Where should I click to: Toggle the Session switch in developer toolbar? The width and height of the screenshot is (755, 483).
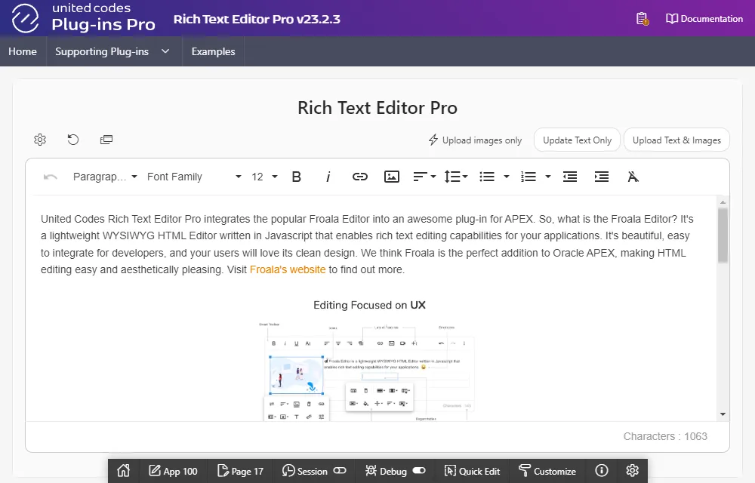pos(340,471)
